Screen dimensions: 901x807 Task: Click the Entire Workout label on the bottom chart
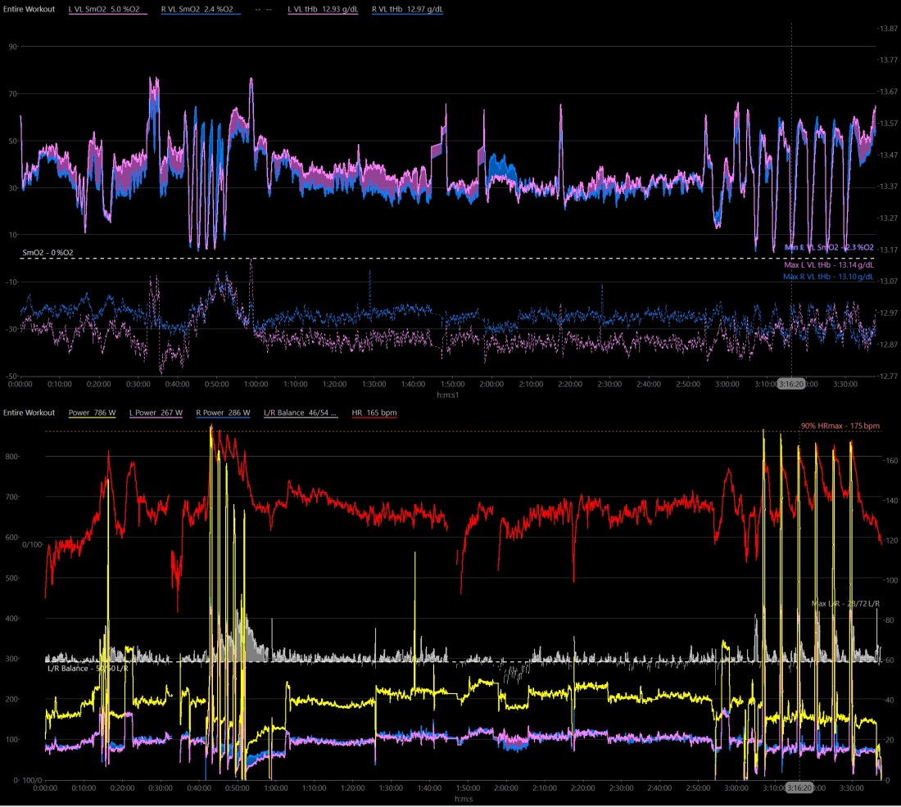click(29, 413)
